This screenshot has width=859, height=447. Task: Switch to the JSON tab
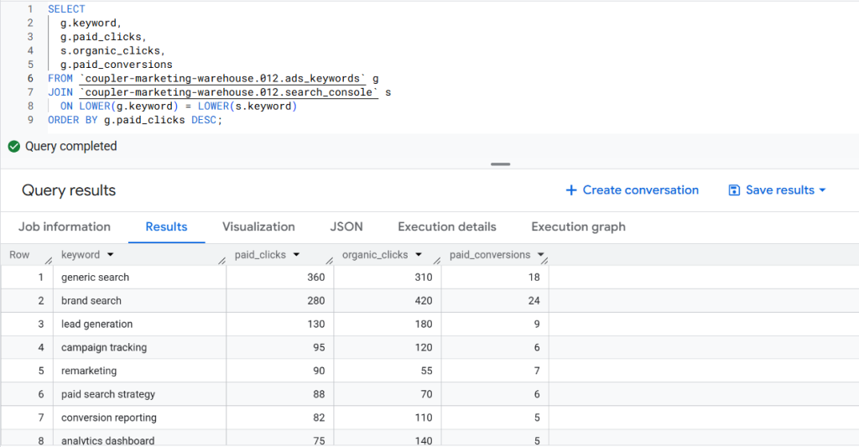tap(346, 226)
